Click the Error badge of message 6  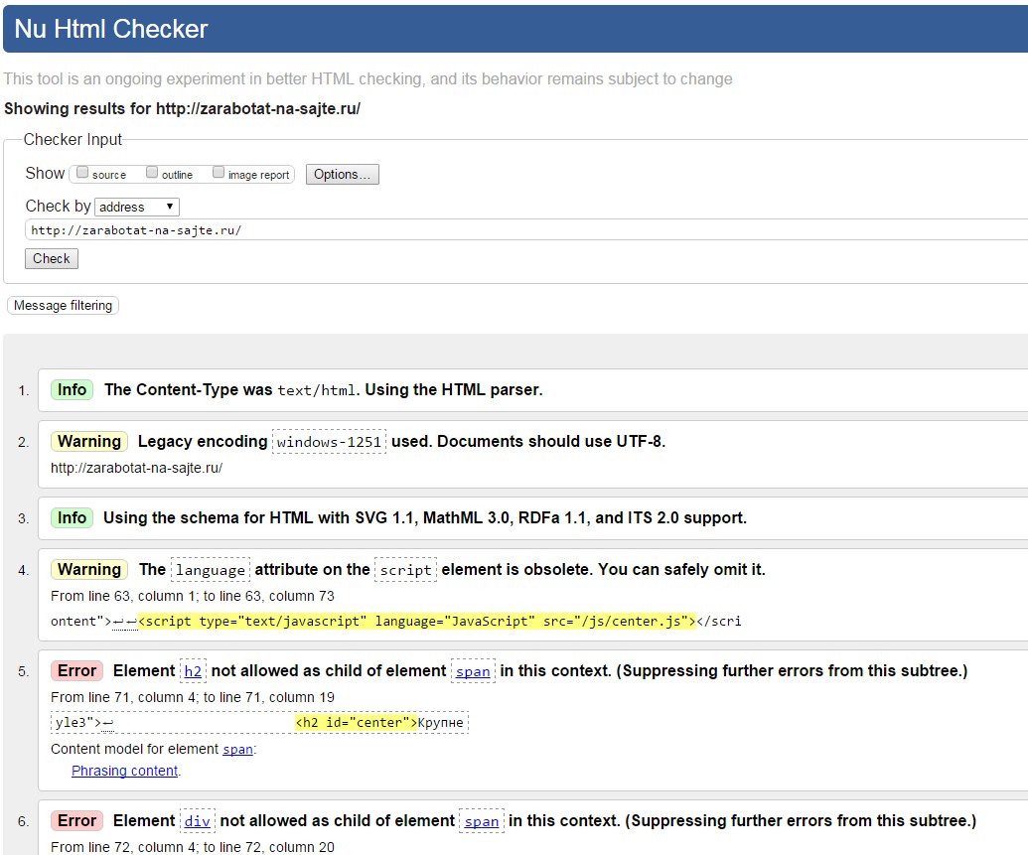click(77, 821)
